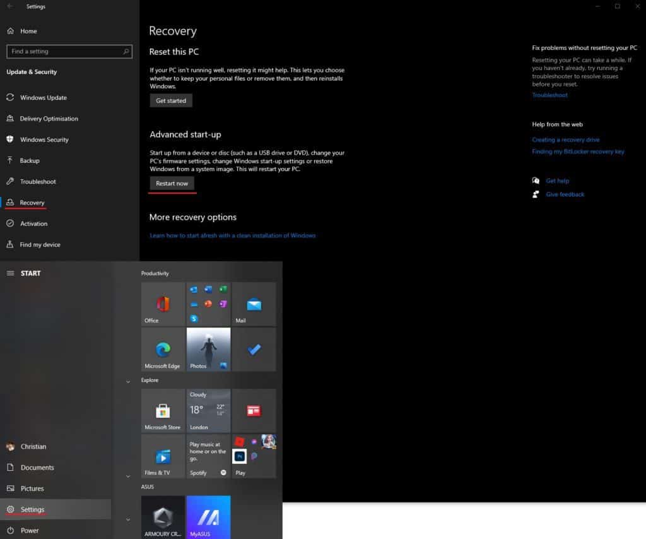Select Windows Update in sidebar
The width and height of the screenshot is (646, 539).
[69, 98]
